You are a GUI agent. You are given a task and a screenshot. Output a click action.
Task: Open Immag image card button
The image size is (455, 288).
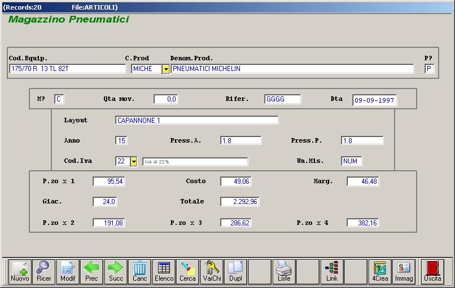(404, 271)
